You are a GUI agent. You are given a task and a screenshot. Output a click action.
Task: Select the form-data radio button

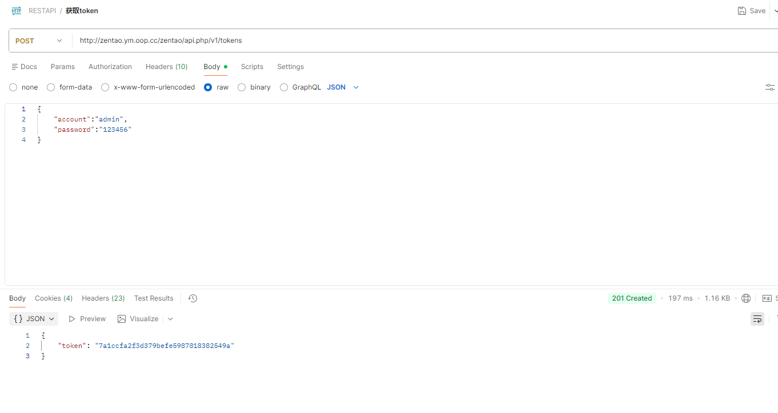point(51,87)
